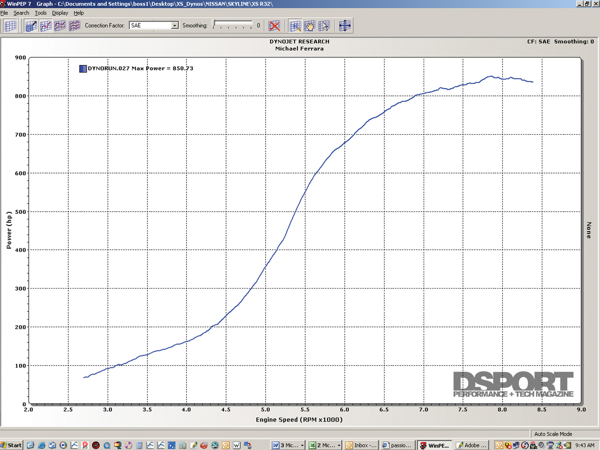Screen dimensions: 600x450
Task: Open the File menu
Action: tap(4, 13)
